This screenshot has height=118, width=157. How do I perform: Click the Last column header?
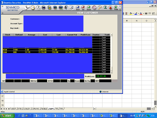59,35
